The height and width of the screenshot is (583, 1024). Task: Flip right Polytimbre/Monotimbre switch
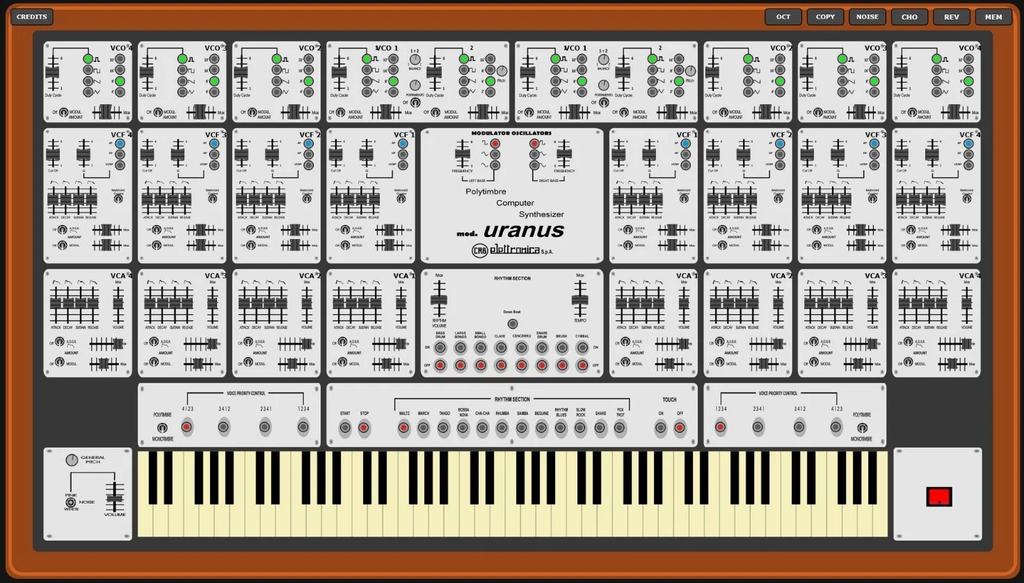tap(862, 428)
